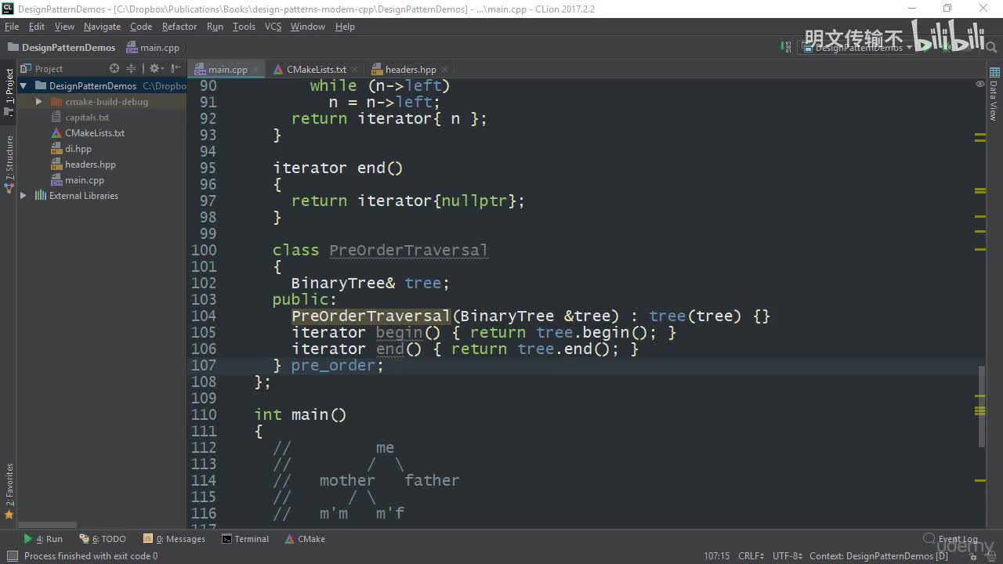Click the editor vertical scrollbar thumb
Screen dimensions: 1003x564
click(x=980, y=407)
